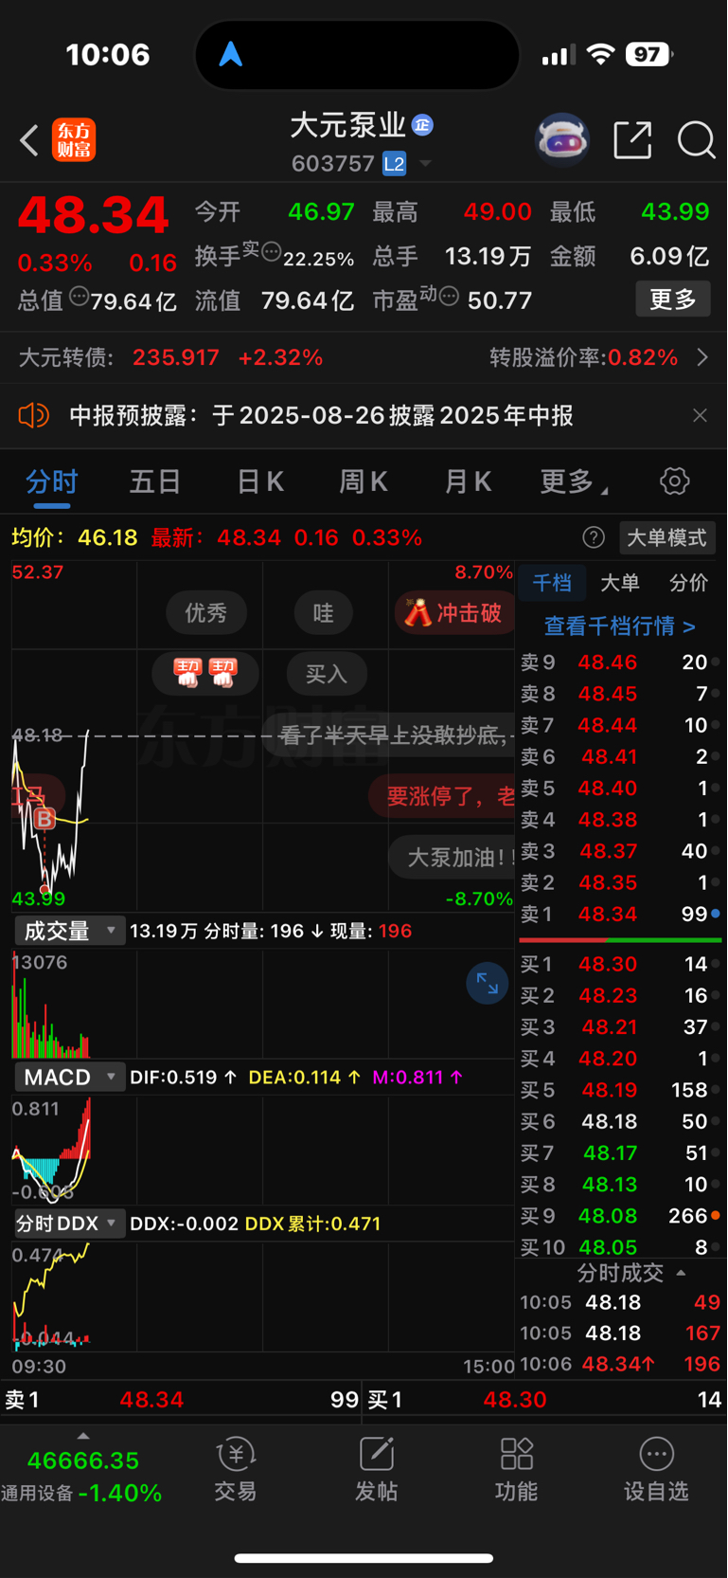The image size is (728, 1578).
Task: Expand the stock code dropdown arrow
Action: coord(425,164)
